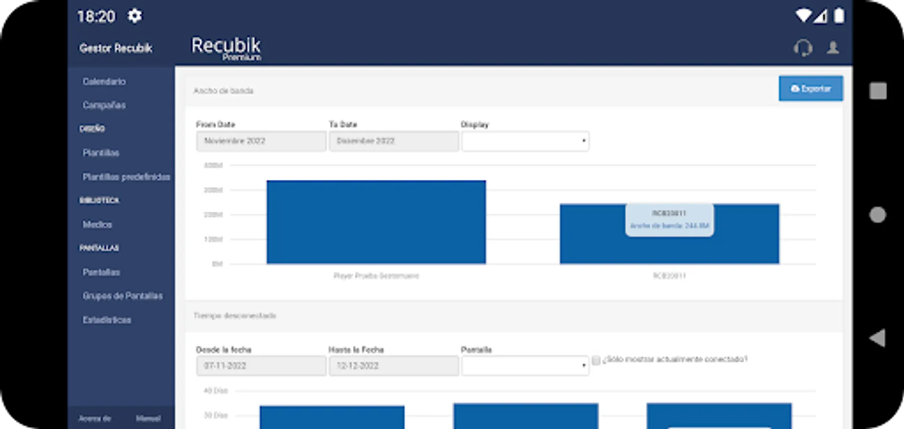
Task: Tap the Android back triangle button
Action: click(877, 337)
